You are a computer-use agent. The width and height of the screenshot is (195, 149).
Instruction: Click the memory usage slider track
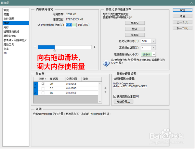coord(65,47)
